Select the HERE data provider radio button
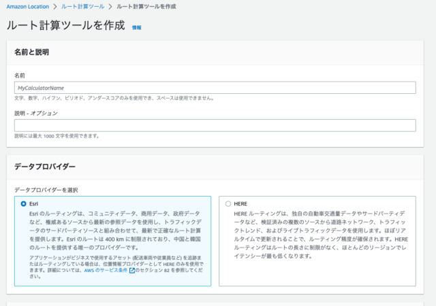 [228, 204]
